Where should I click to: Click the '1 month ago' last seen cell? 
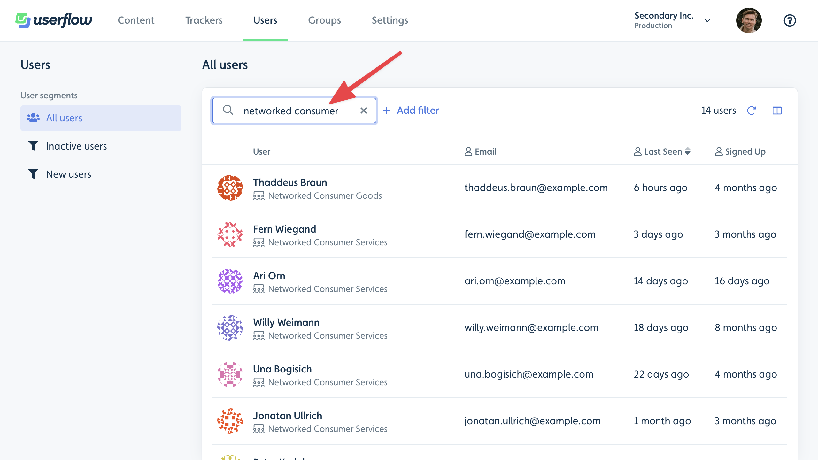pyautogui.click(x=662, y=421)
